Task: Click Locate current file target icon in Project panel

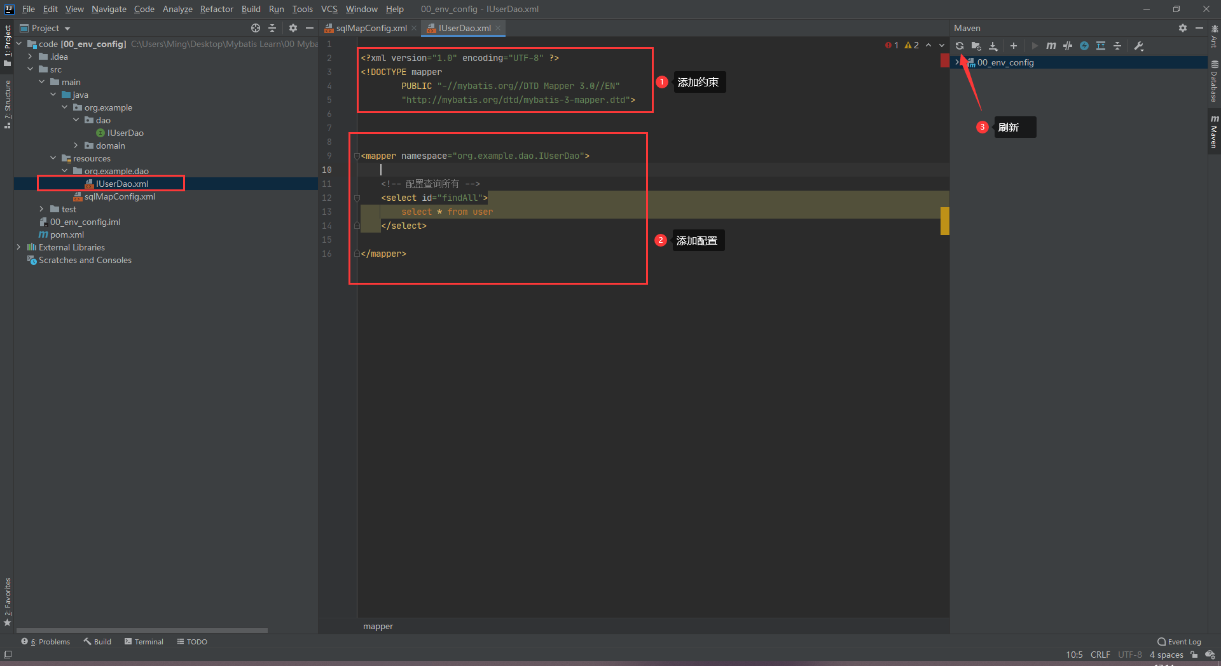Action: coord(256,28)
